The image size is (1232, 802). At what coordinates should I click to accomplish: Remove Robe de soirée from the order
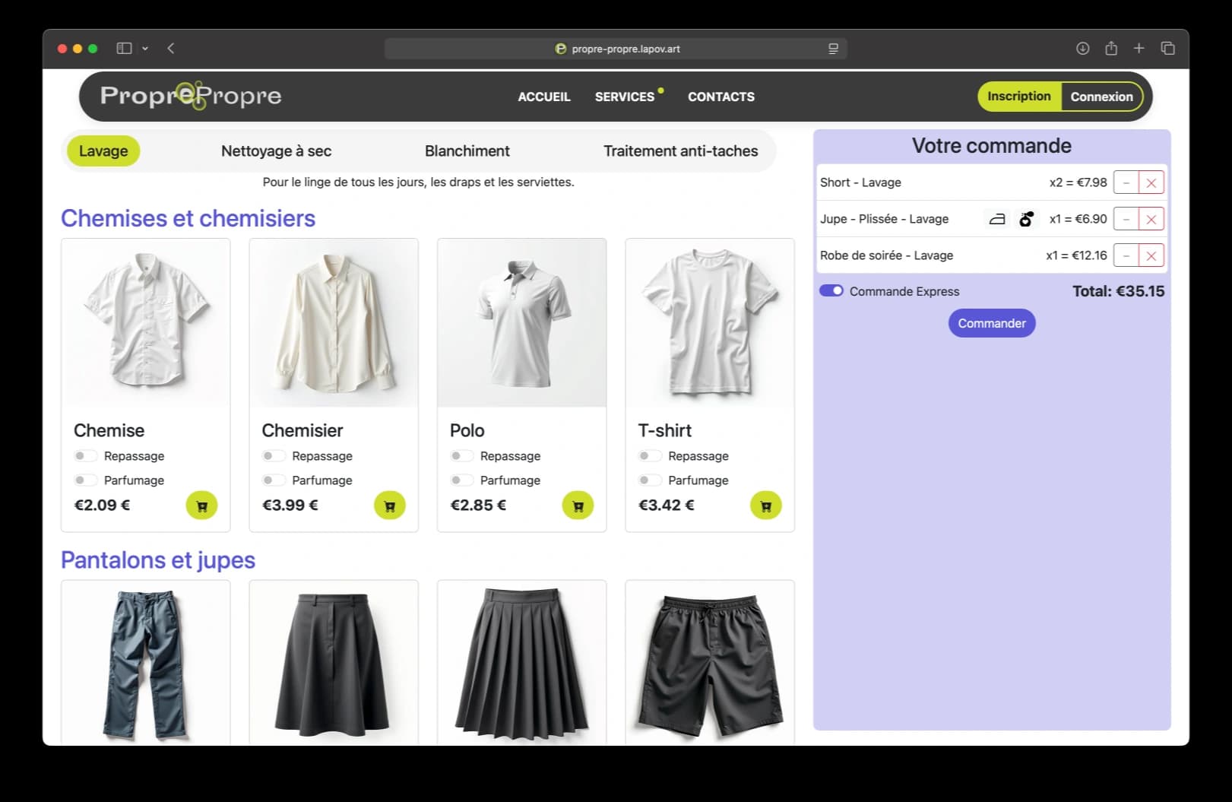pyautogui.click(x=1151, y=255)
